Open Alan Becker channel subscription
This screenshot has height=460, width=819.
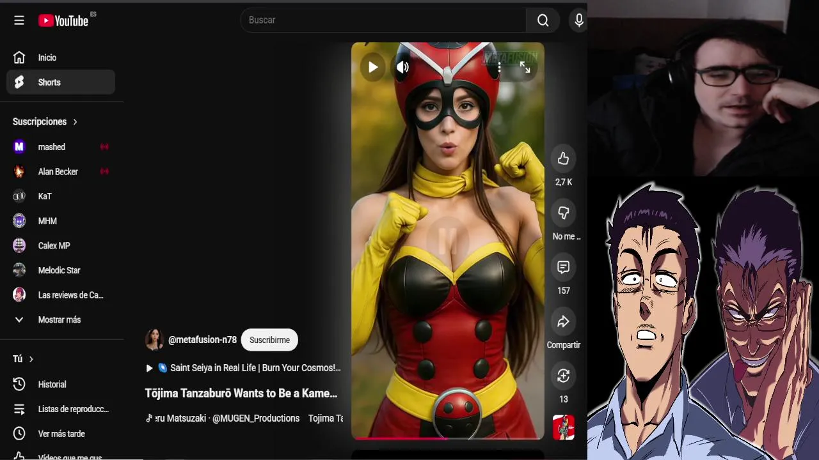(61, 172)
